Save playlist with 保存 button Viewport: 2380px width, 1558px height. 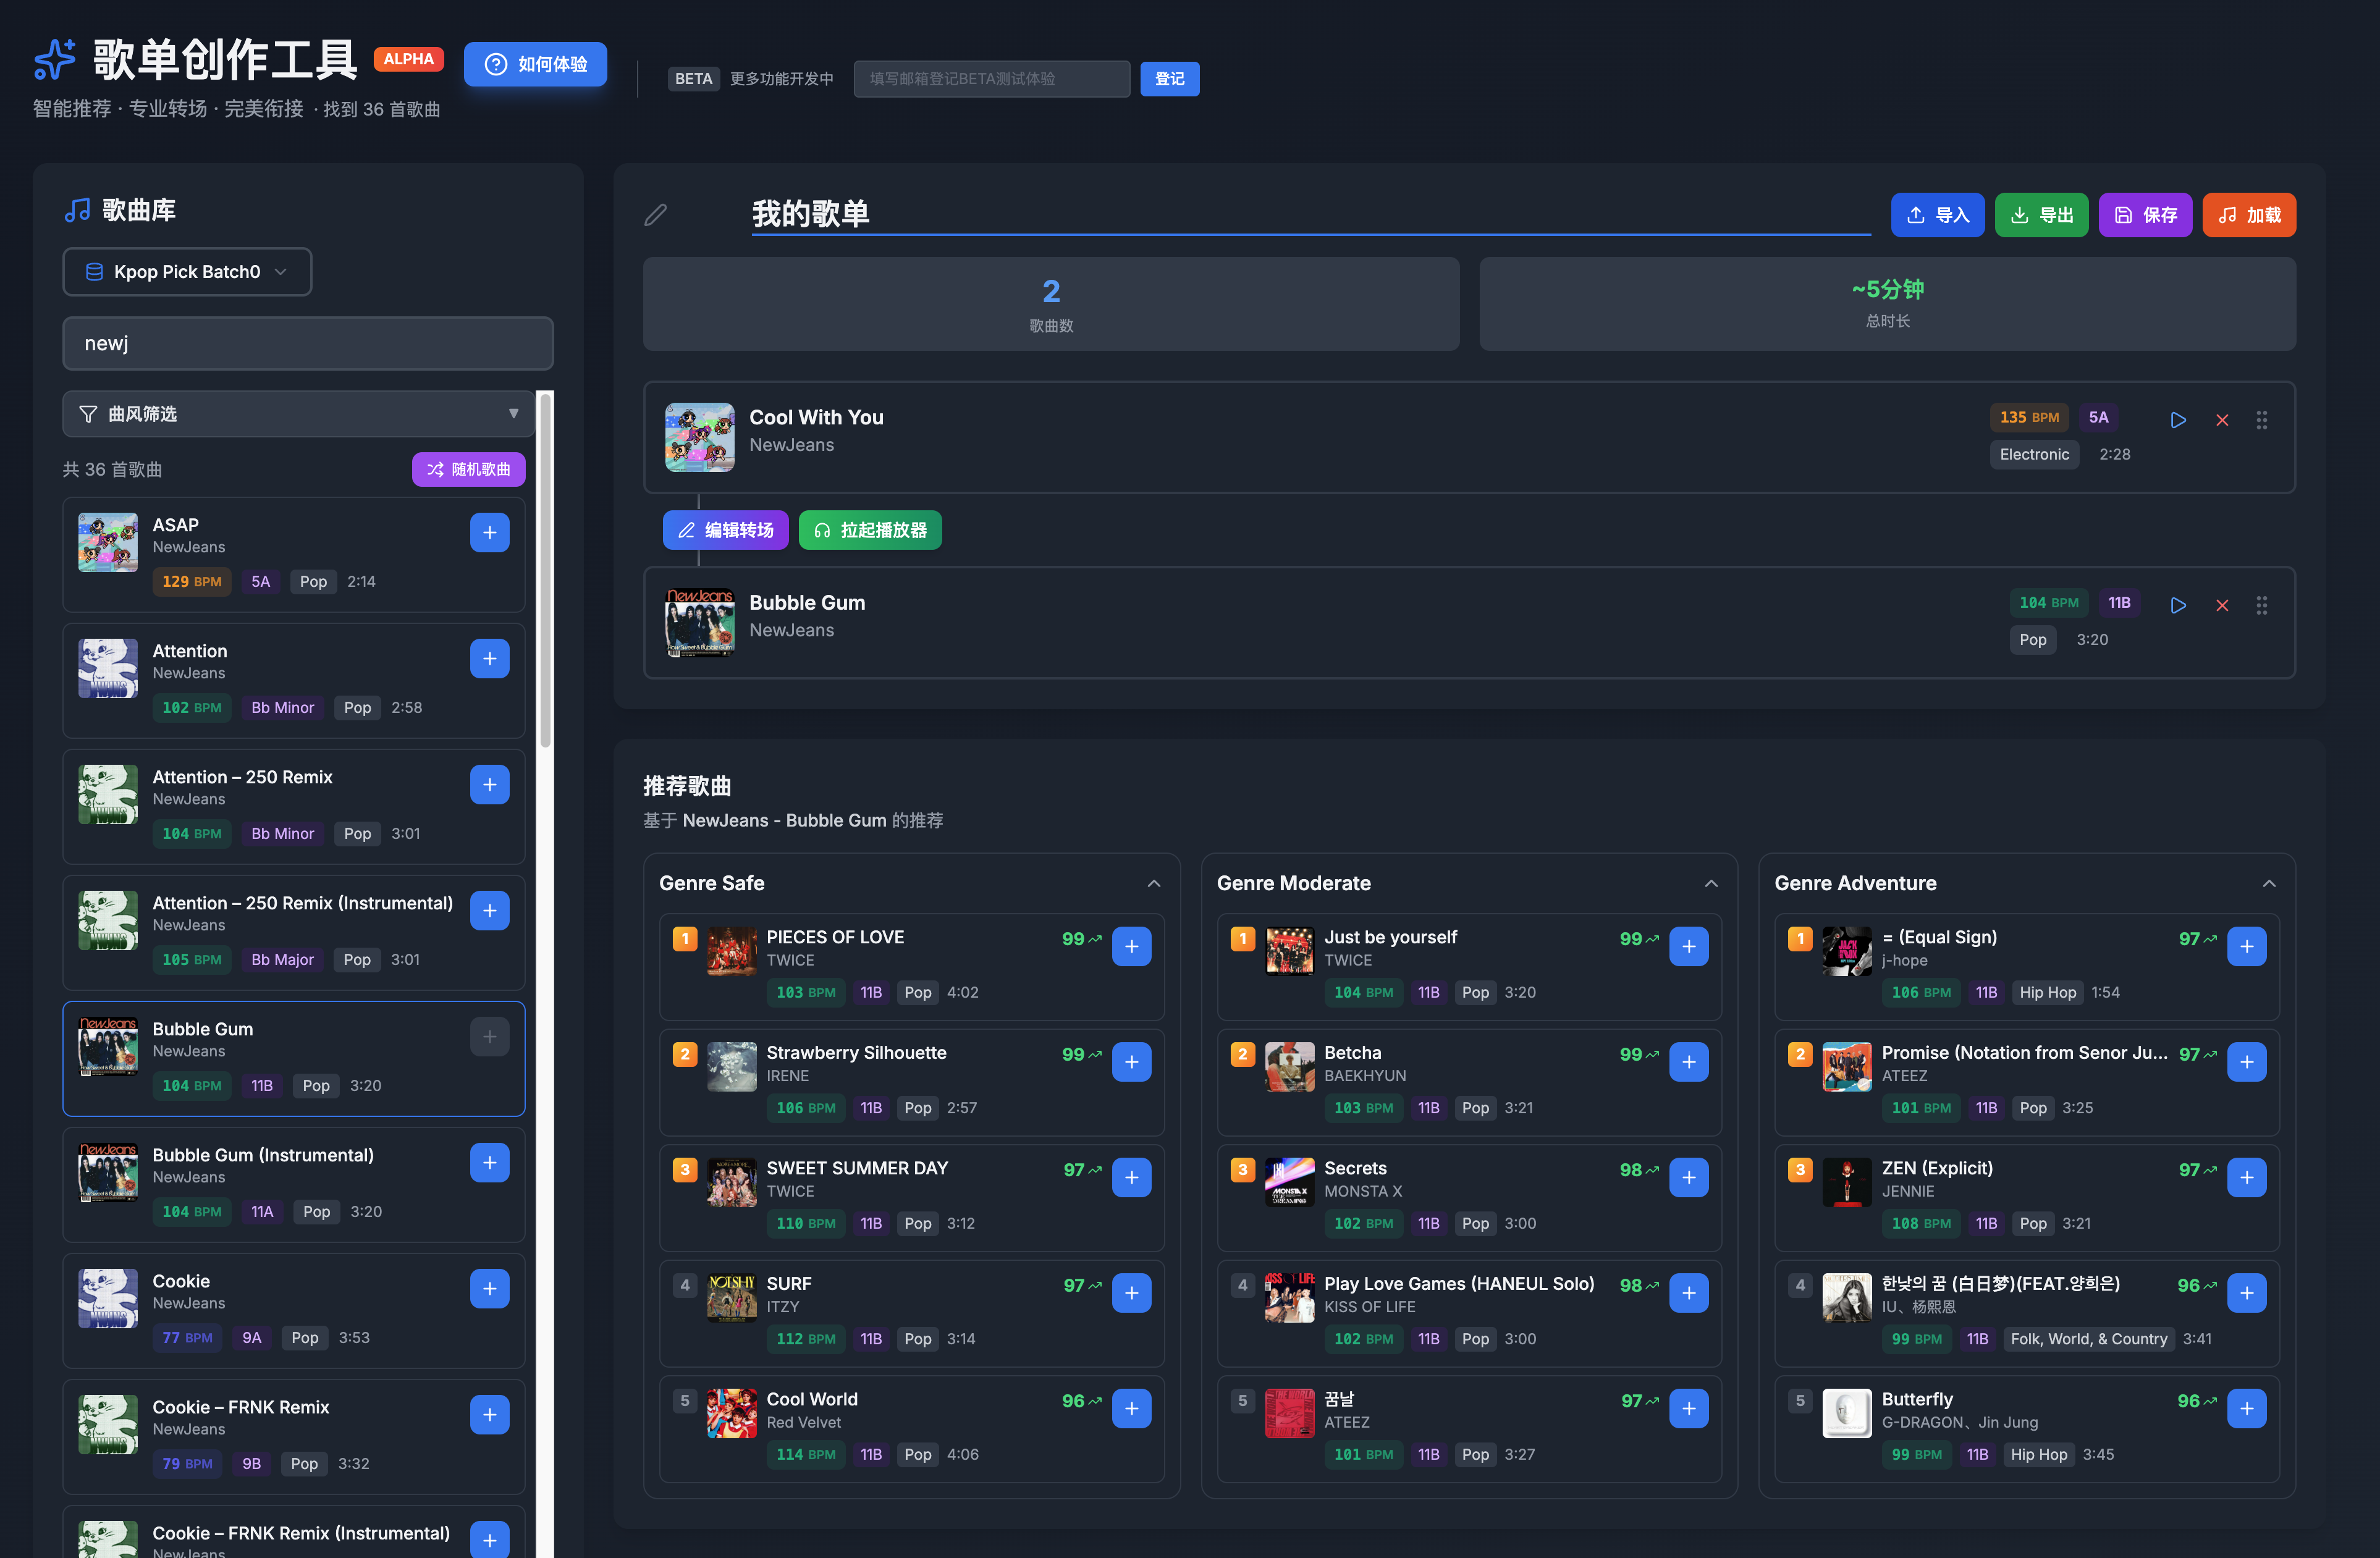click(x=2145, y=215)
